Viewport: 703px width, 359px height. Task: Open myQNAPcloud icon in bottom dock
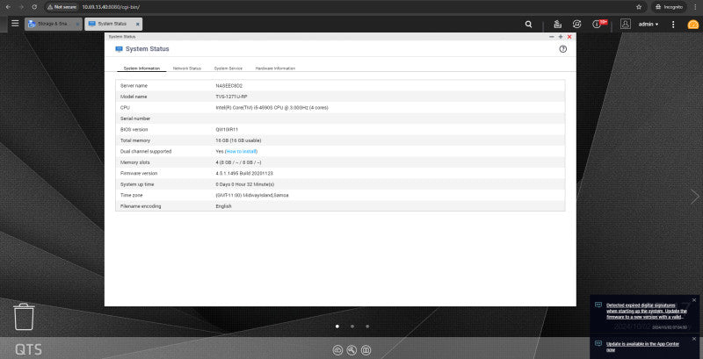tap(337, 350)
